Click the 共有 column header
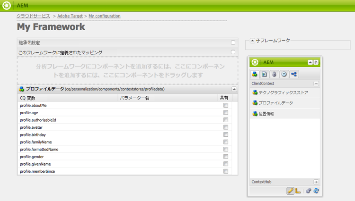355x201 pixels. 225,98
